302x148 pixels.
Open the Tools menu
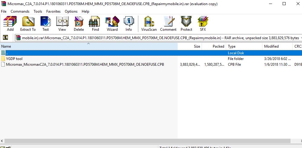[x=38, y=11]
